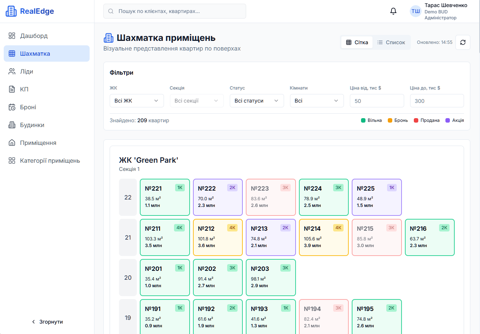Expand the ЖК filter dropdown
The image size is (480, 334).
136,101
